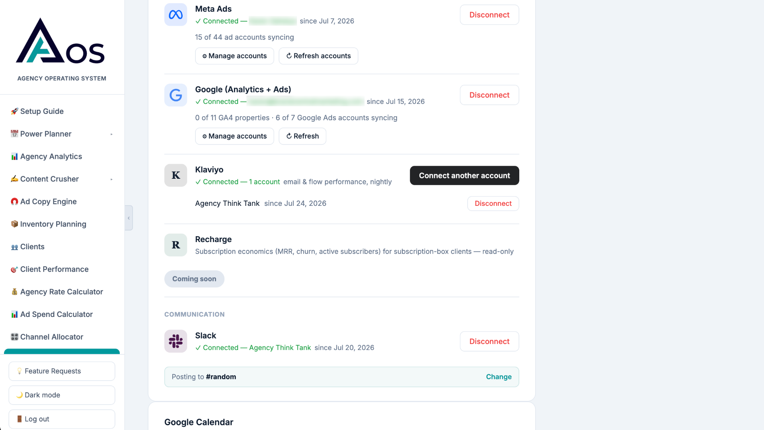Open the Content Crusher menu item

(62, 179)
